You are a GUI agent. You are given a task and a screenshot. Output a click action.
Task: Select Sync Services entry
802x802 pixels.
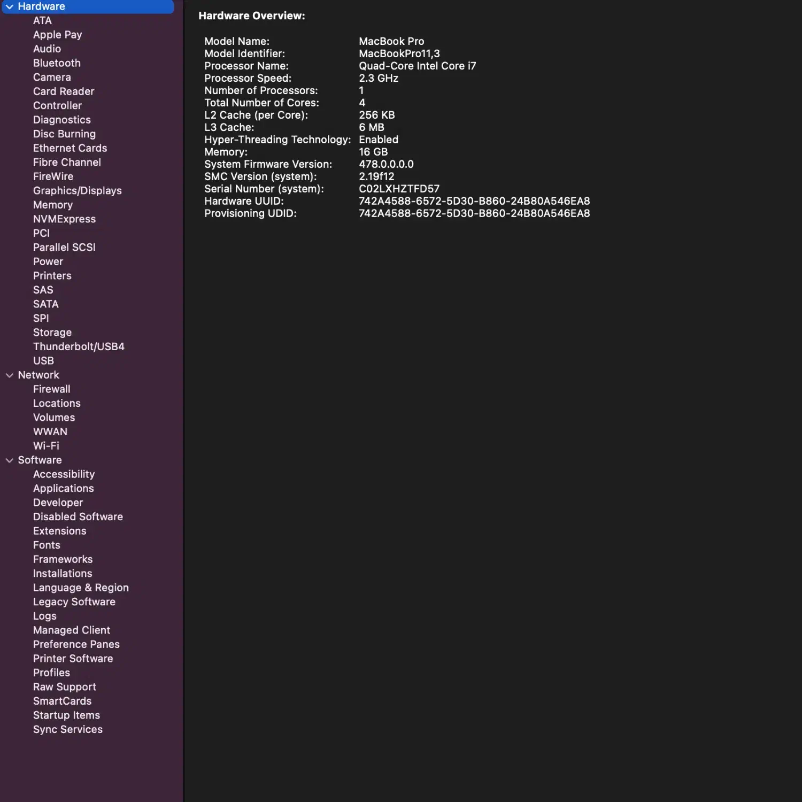click(67, 729)
